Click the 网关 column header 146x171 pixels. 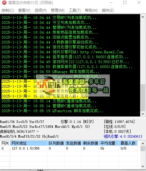pyautogui.click(x=5, y=143)
